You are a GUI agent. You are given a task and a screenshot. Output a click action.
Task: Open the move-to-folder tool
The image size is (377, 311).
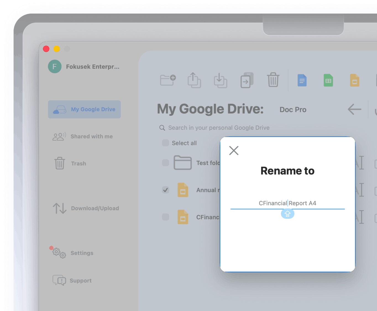click(x=247, y=80)
